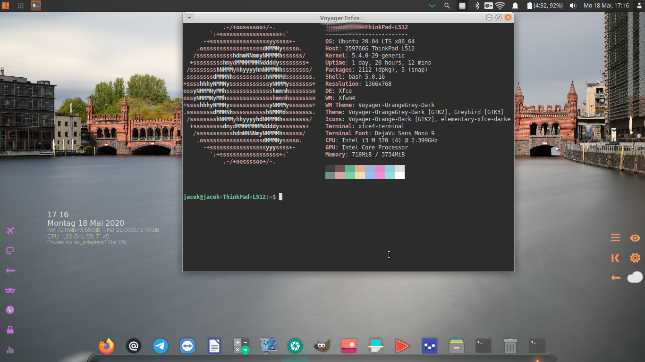Viewport: 645px width, 362px height.
Task: Open the last terminal icon after the trash
Action: coord(537,346)
